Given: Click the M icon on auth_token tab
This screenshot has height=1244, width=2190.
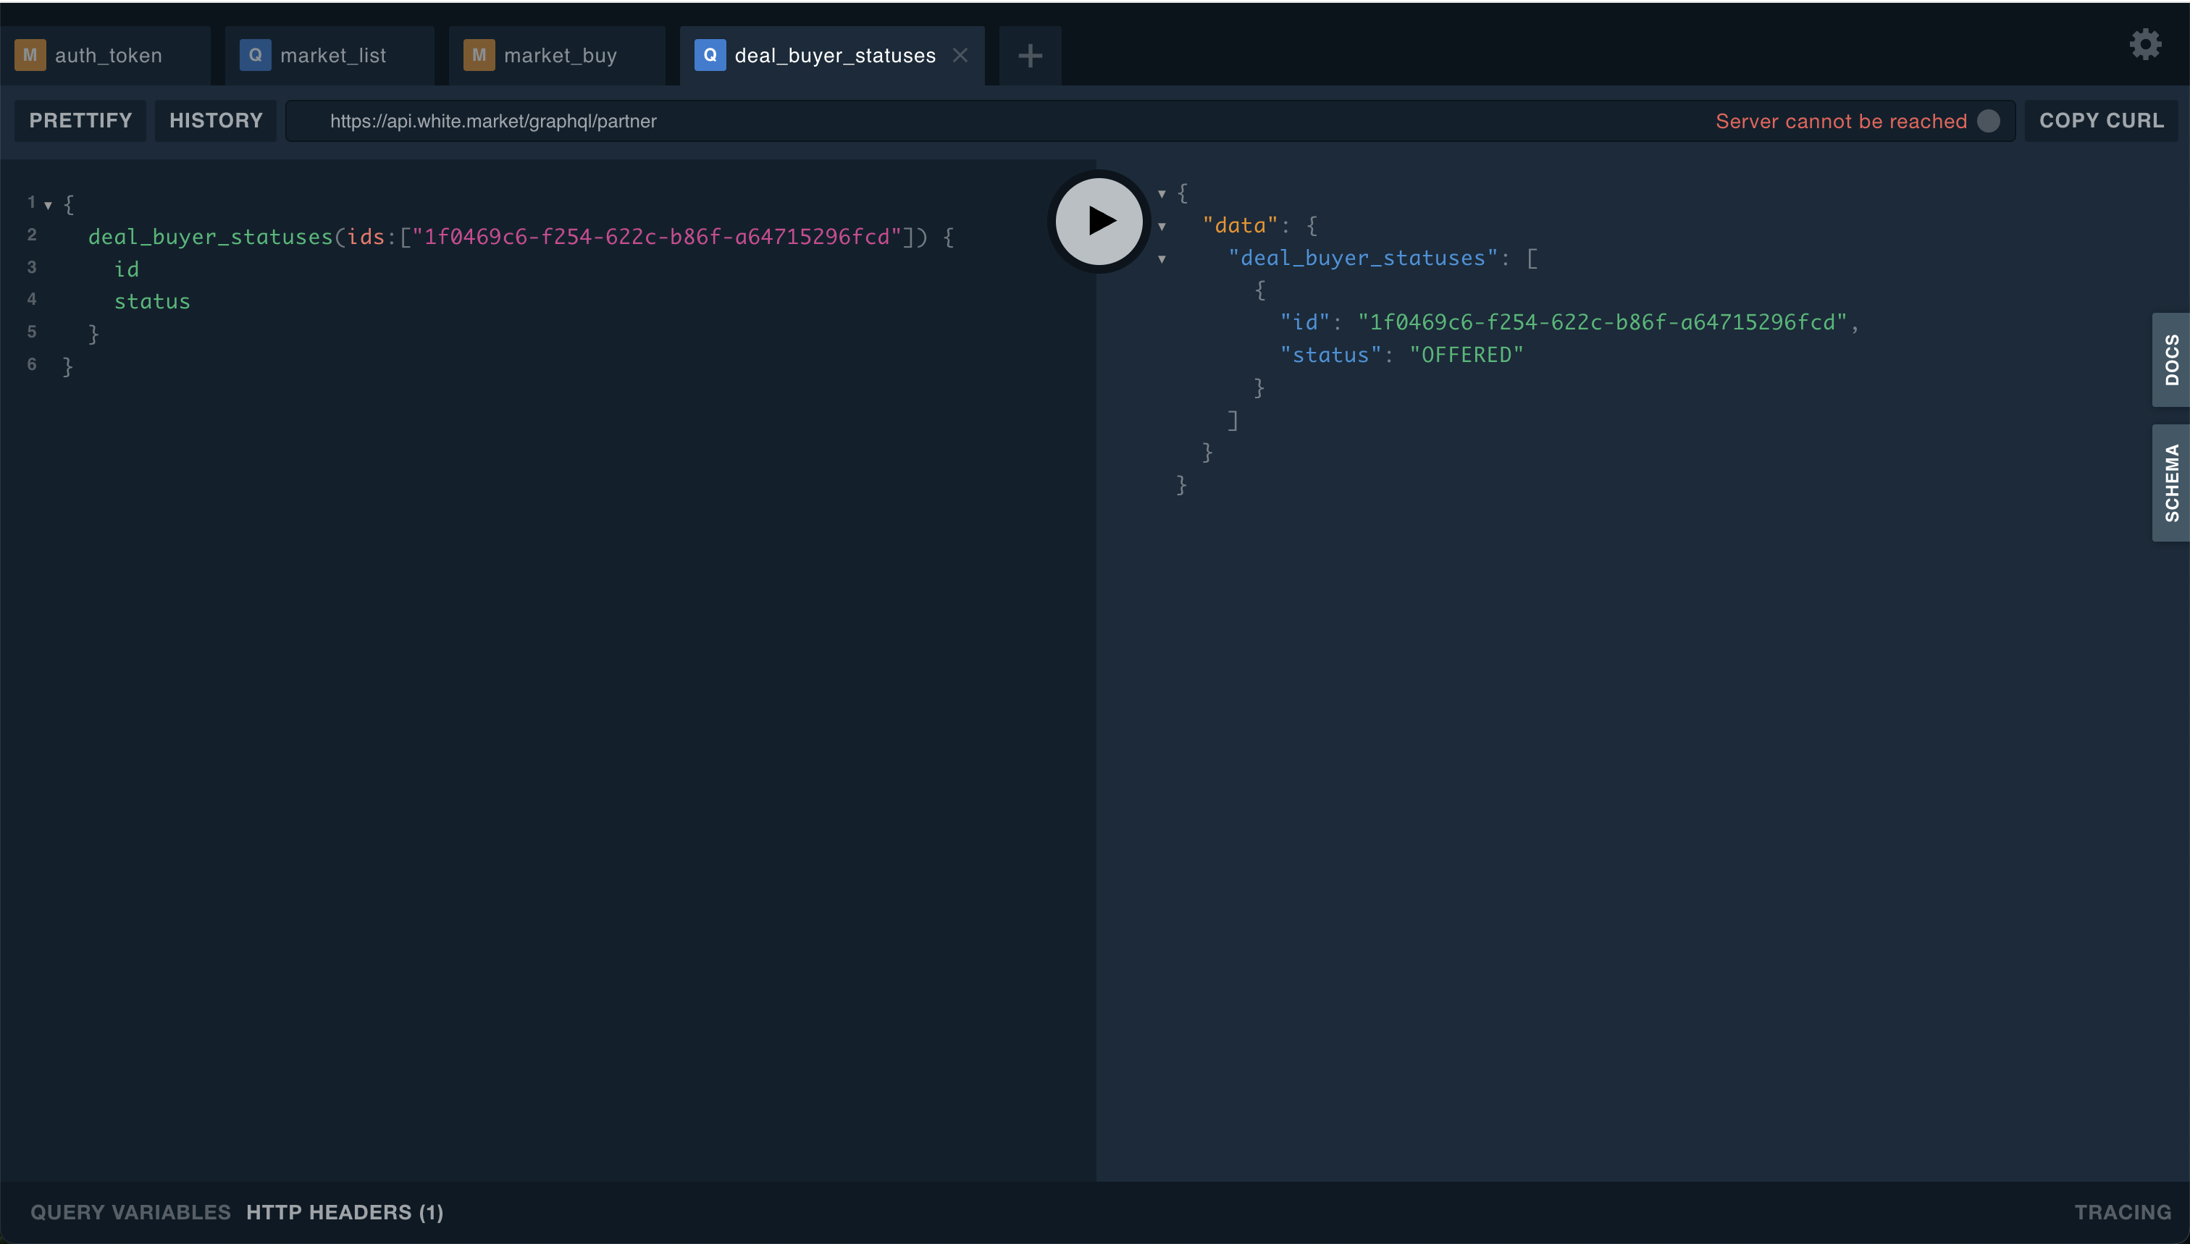Looking at the screenshot, I should pyautogui.click(x=30, y=56).
